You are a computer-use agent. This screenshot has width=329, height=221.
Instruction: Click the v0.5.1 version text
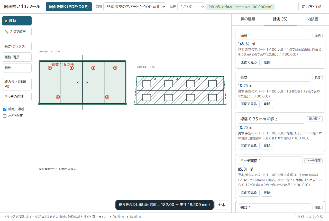coord(320,217)
